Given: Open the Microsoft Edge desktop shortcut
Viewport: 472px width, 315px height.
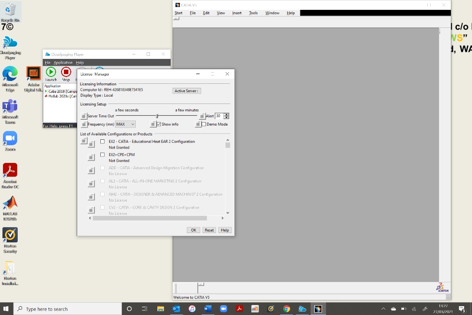Looking at the screenshot, I should (x=10, y=79).
